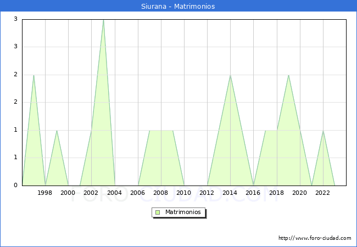Viewport: 357px width, 247px height.
Task: Click the 2016 x-axis label
Action: [254, 193]
